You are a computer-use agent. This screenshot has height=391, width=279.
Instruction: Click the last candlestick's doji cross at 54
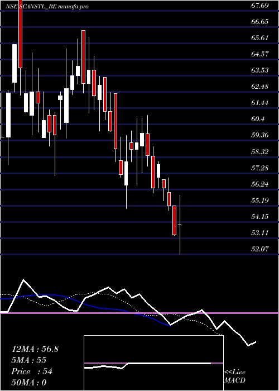coord(180,225)
